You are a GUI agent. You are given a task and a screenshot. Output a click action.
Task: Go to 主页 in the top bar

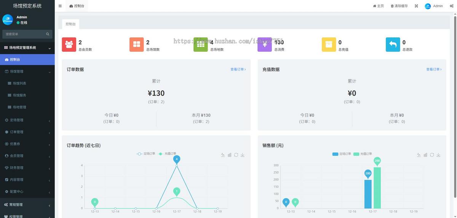pos(379,6)
